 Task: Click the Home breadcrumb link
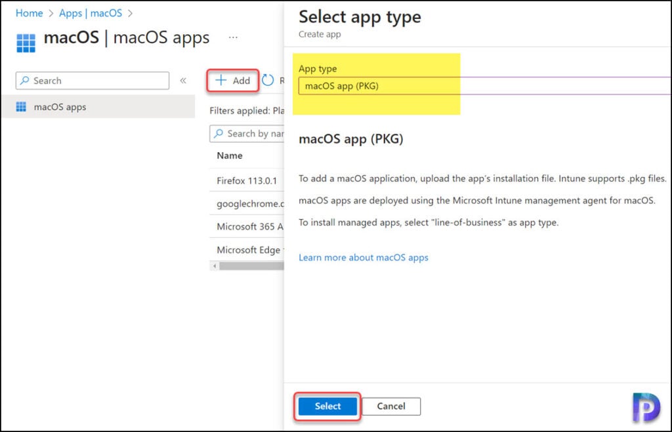point(29,13)
